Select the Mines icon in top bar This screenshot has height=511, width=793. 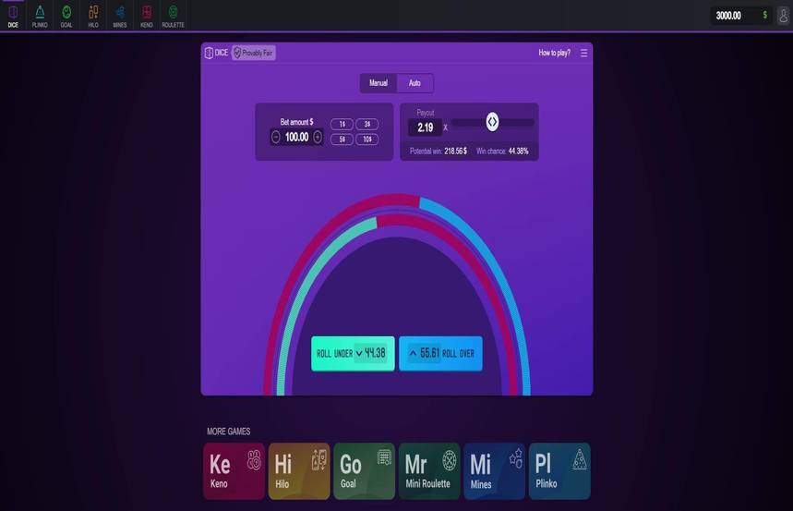point(120,16)
